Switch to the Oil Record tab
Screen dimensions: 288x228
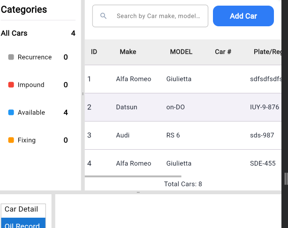coord(23,224)
